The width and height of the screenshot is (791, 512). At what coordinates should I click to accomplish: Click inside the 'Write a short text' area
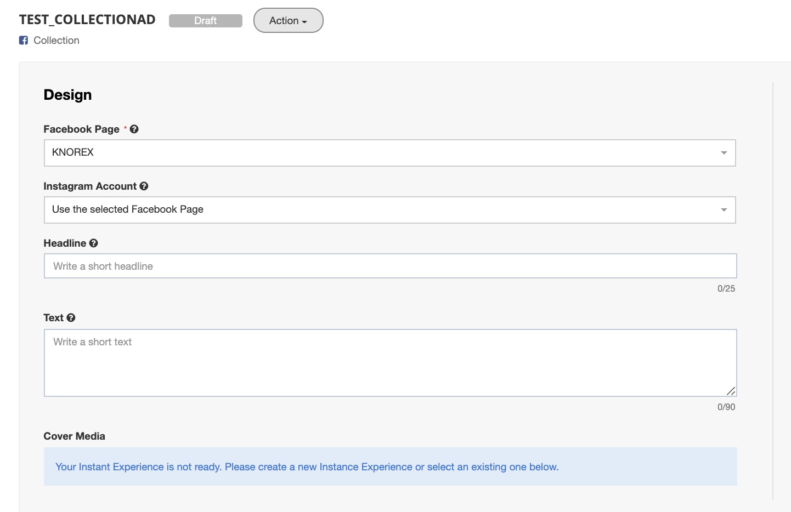click(x=389, y=363)
